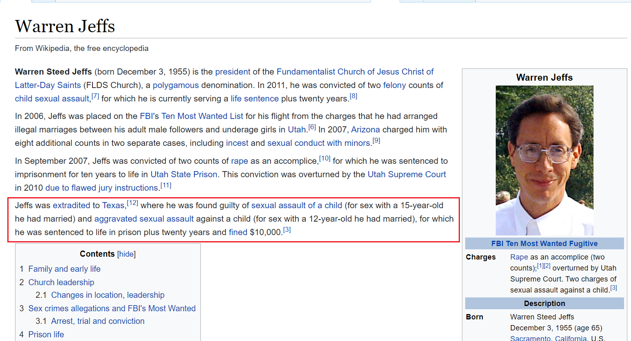This screenshot has width=631, height=341.
Task: Open 'Ten Most Wanted List' link
Action: coord(202,116)
